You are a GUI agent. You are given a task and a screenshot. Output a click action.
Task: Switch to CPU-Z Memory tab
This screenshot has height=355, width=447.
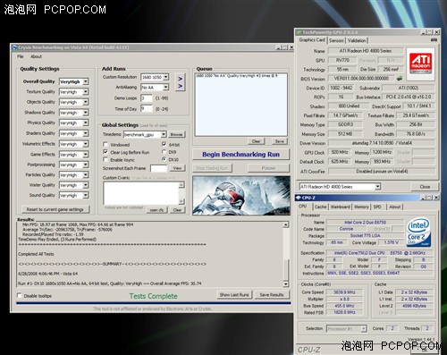pyautogui.click(x=361, y=207)
